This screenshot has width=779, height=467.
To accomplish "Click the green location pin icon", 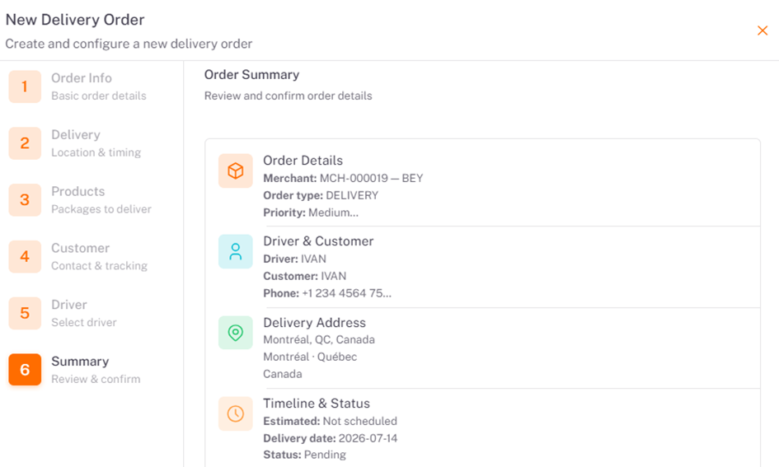I will (x=236, y=333).
